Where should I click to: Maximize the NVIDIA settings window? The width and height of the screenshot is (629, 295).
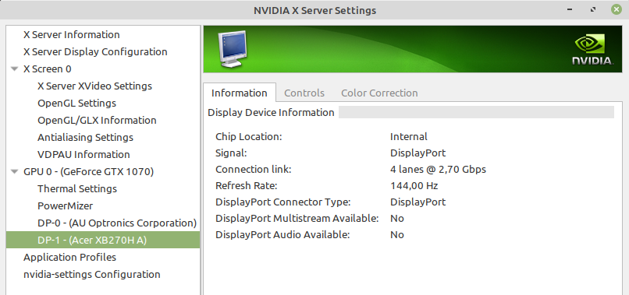[593, 9]
